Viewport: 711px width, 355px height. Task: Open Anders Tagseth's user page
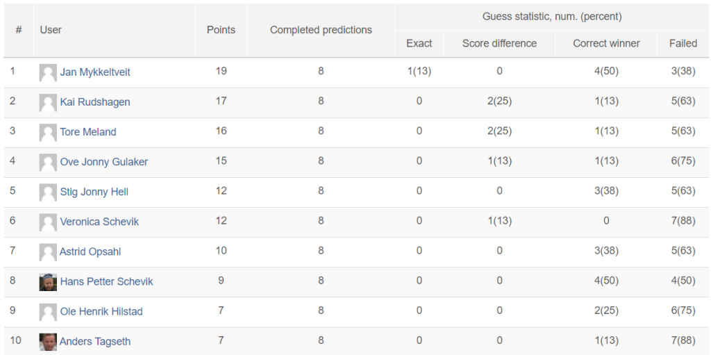pyautogui.click(x=95, y=341)
